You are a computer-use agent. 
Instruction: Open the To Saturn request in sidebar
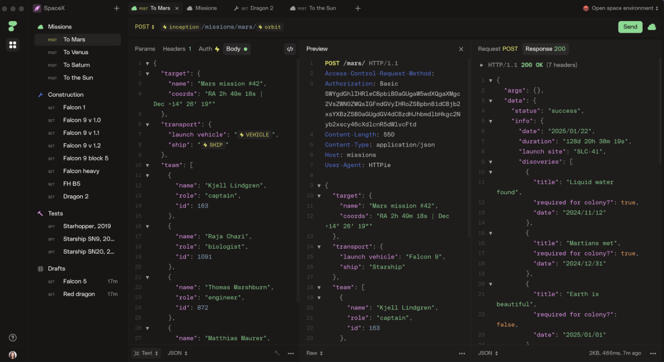78,65
